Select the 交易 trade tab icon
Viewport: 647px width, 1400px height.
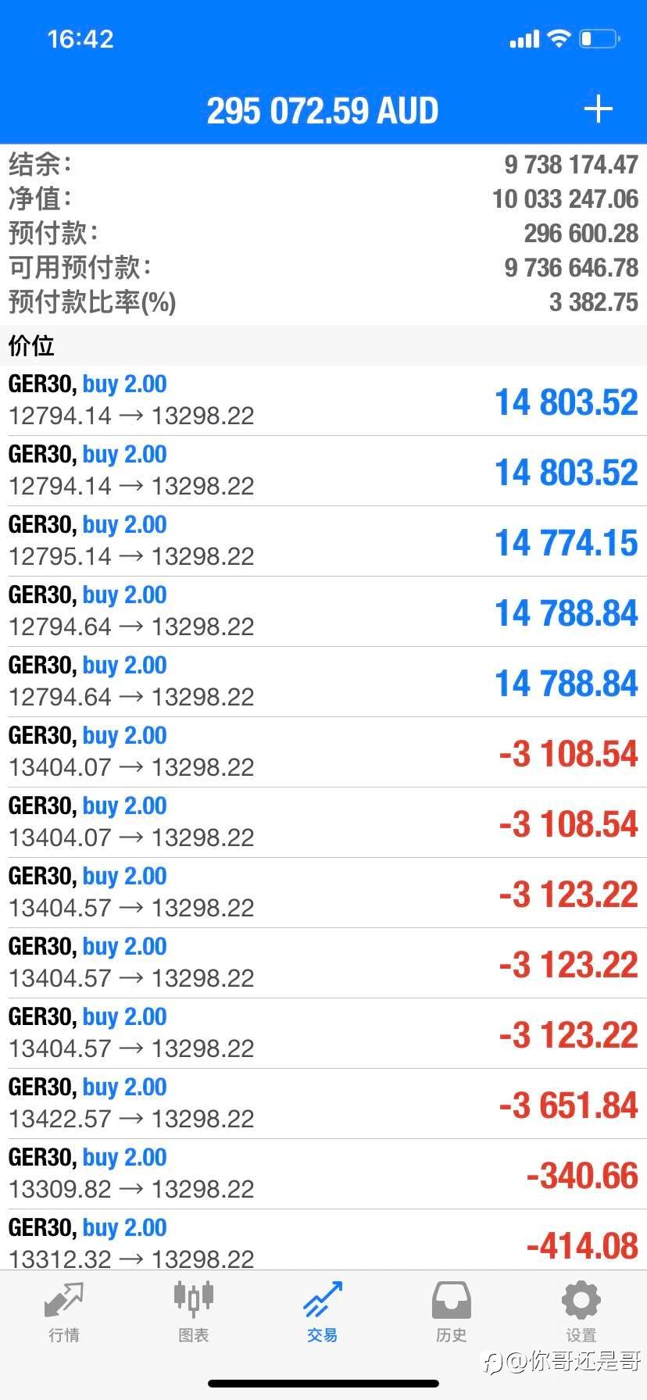pyautogui.click(x=323, y=1299)
